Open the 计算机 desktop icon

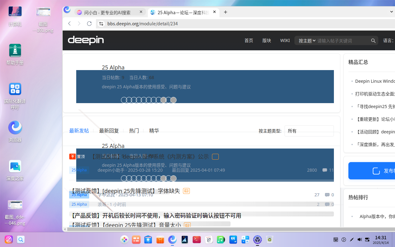click(x=15, y=16)
